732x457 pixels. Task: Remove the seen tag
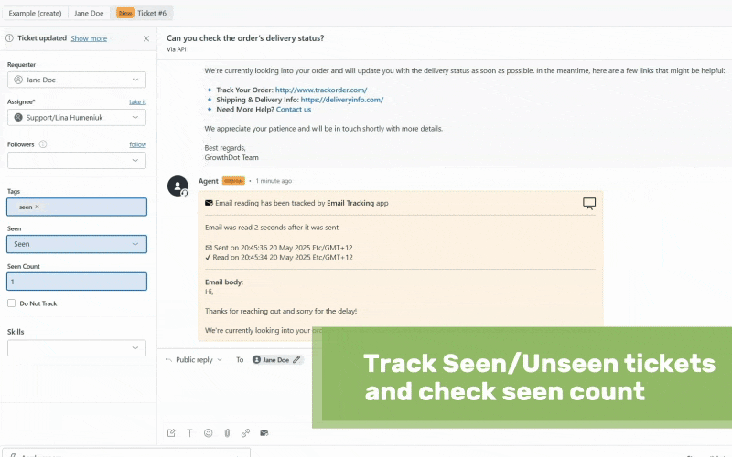pyautogui.click(x=37, y=207)
